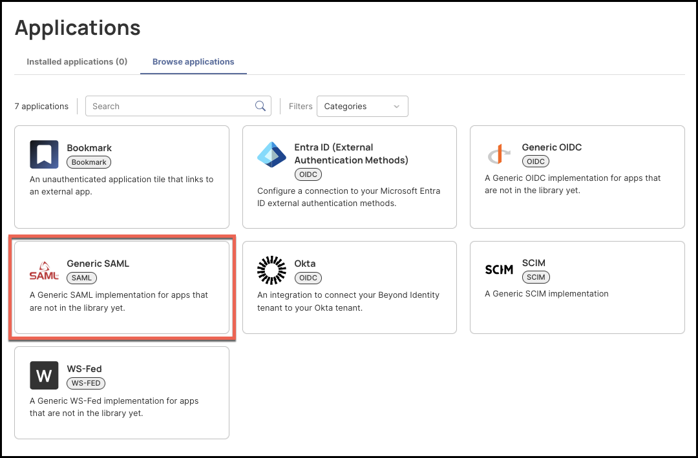Click the Generic OIDC logo icon
The width and height of the screenshot is (698, 458).
499,154
